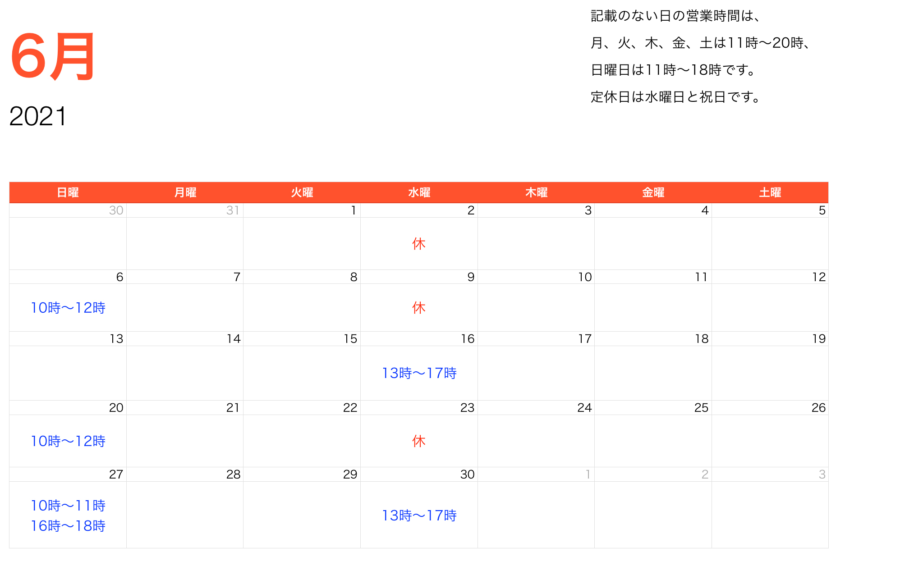Click the 13時〜17時 entry on June 30

[419, 516]
